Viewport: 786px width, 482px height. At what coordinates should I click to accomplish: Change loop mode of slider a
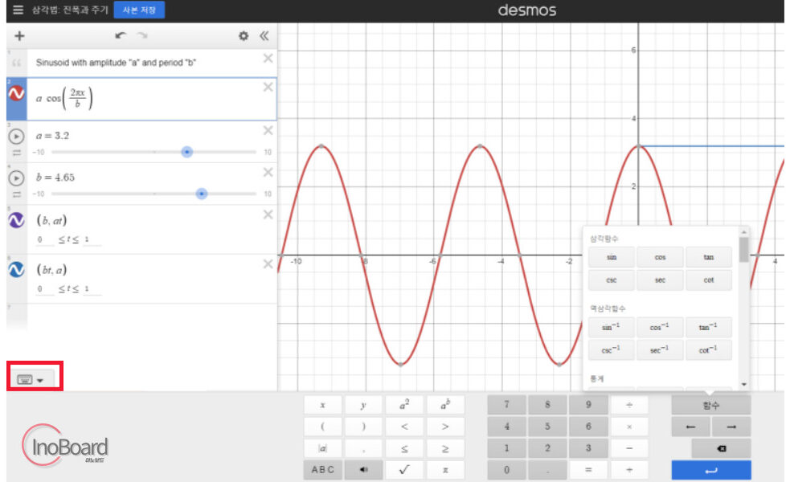tap(17, 153)
